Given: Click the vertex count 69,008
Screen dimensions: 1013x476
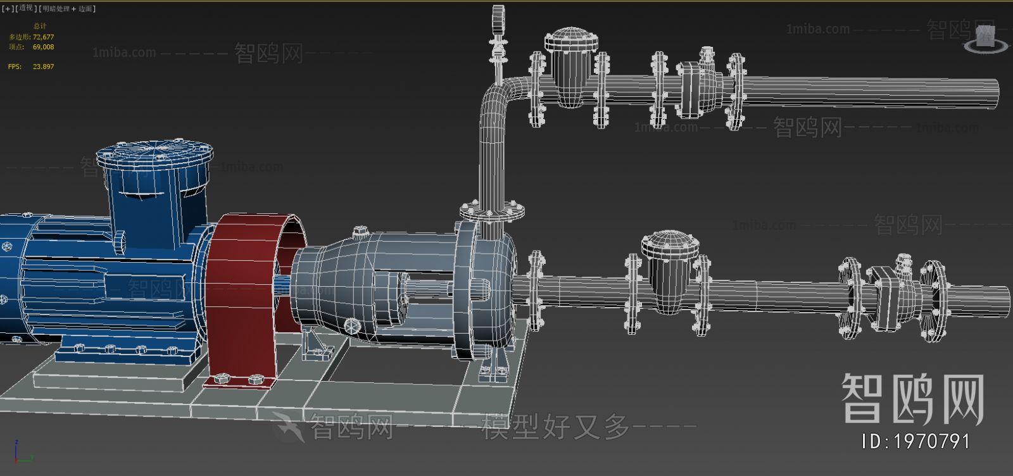Looking at the screenshot, I should (43, 47).
